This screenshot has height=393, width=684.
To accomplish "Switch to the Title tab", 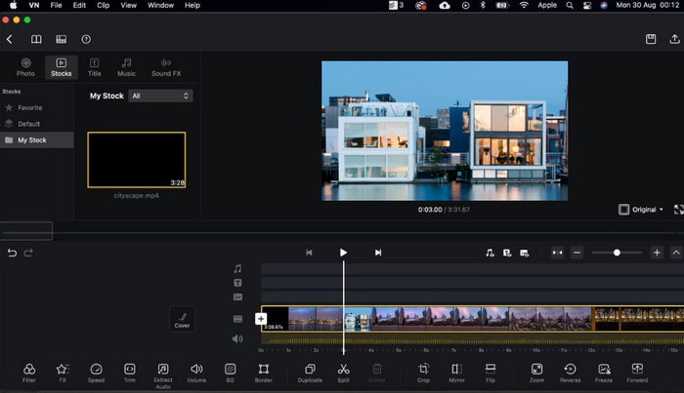I will click(94, 67).
